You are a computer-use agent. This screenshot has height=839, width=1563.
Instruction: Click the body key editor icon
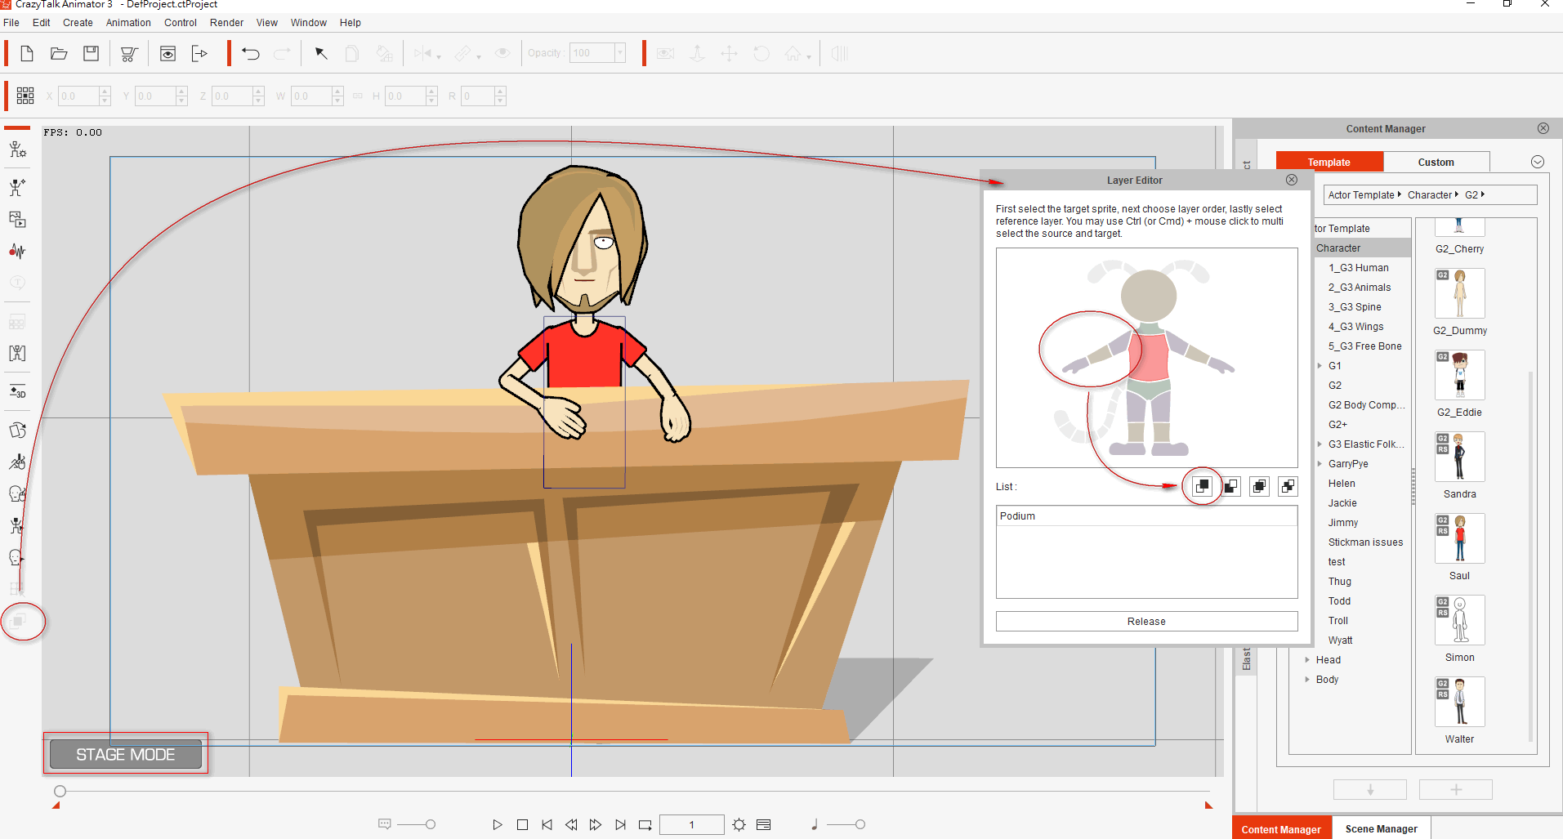coord(17,525)
